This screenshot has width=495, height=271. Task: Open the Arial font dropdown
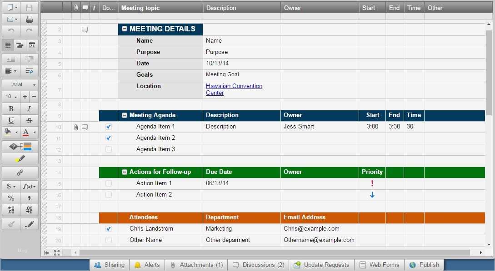20,85
